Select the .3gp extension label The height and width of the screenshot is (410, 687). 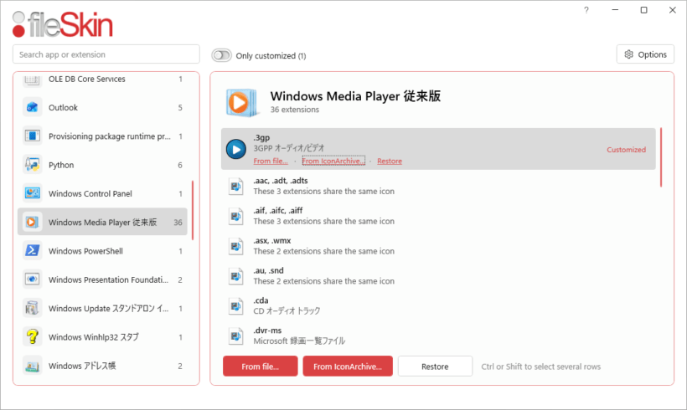261,137
